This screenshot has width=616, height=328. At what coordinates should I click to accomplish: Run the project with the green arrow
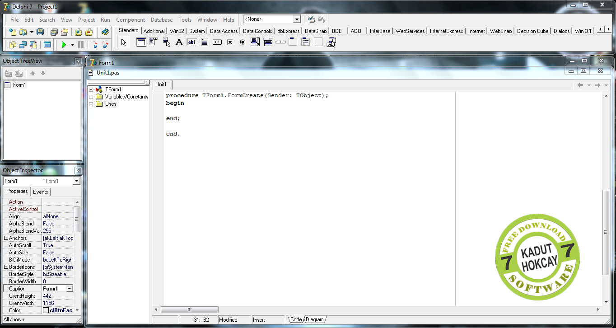pos(64,45)
